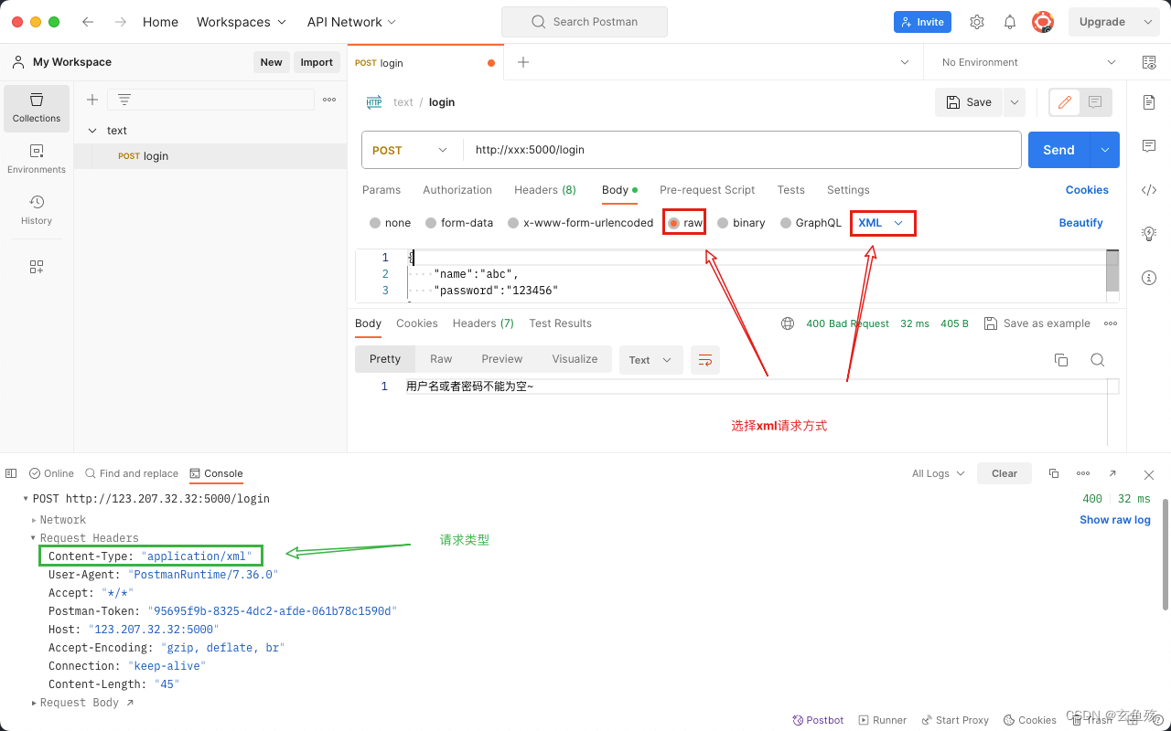
Task: Click the Save button
Action: pyautogui.click(x=969, y=102)
